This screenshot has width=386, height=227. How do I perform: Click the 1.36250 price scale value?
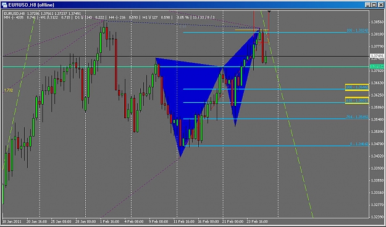377,95
